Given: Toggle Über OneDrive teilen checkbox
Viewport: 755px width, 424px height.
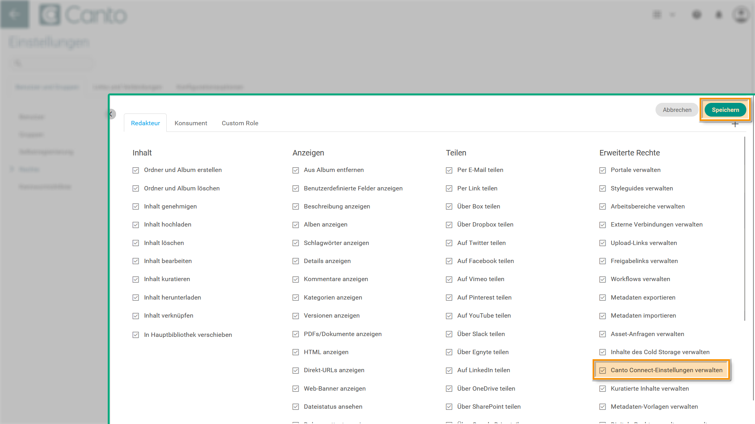Looking at the screenshot, I should click(x=449, y=389).
